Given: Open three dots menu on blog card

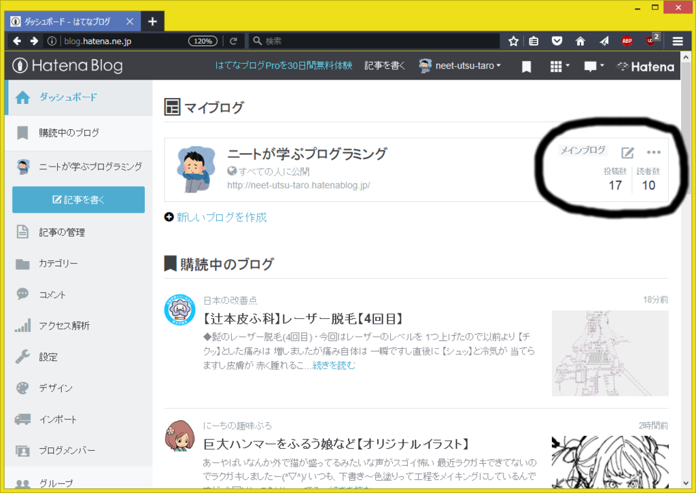Looking at the screenshot, I should click(653, 152).
